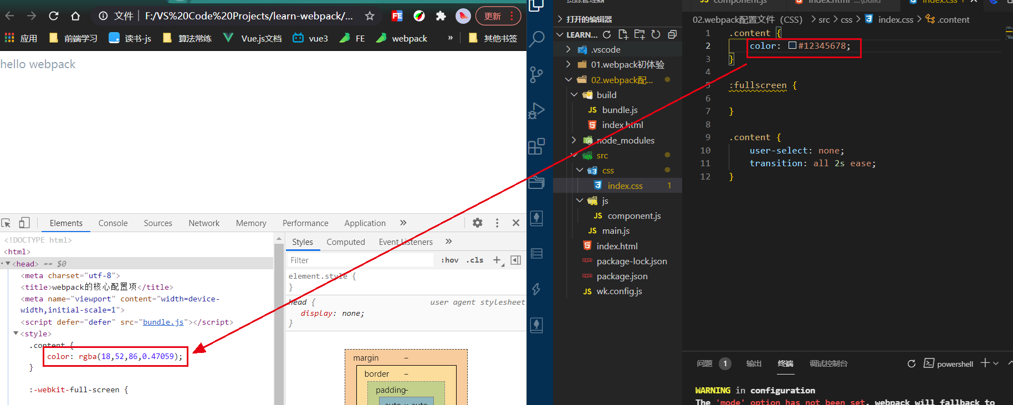Open webpack bookmark
Viewport: 1013px width, 405px height.
pos(401,38)
